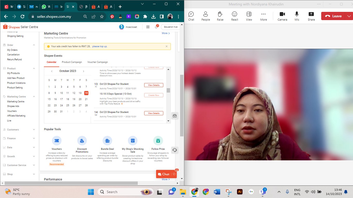Image resolution: width=353 pixels, height=198 pixels.
Task: Open Chrome extensions puzzle icon
Action: pyautogui.click(x=145, y=16)
